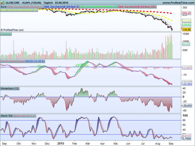Click the Mai month label on axis
The image size is (195, 146).
pyautogui.click(x=115, y=144)
